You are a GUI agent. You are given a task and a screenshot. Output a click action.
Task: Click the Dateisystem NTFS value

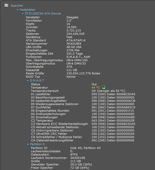[74, 154]
